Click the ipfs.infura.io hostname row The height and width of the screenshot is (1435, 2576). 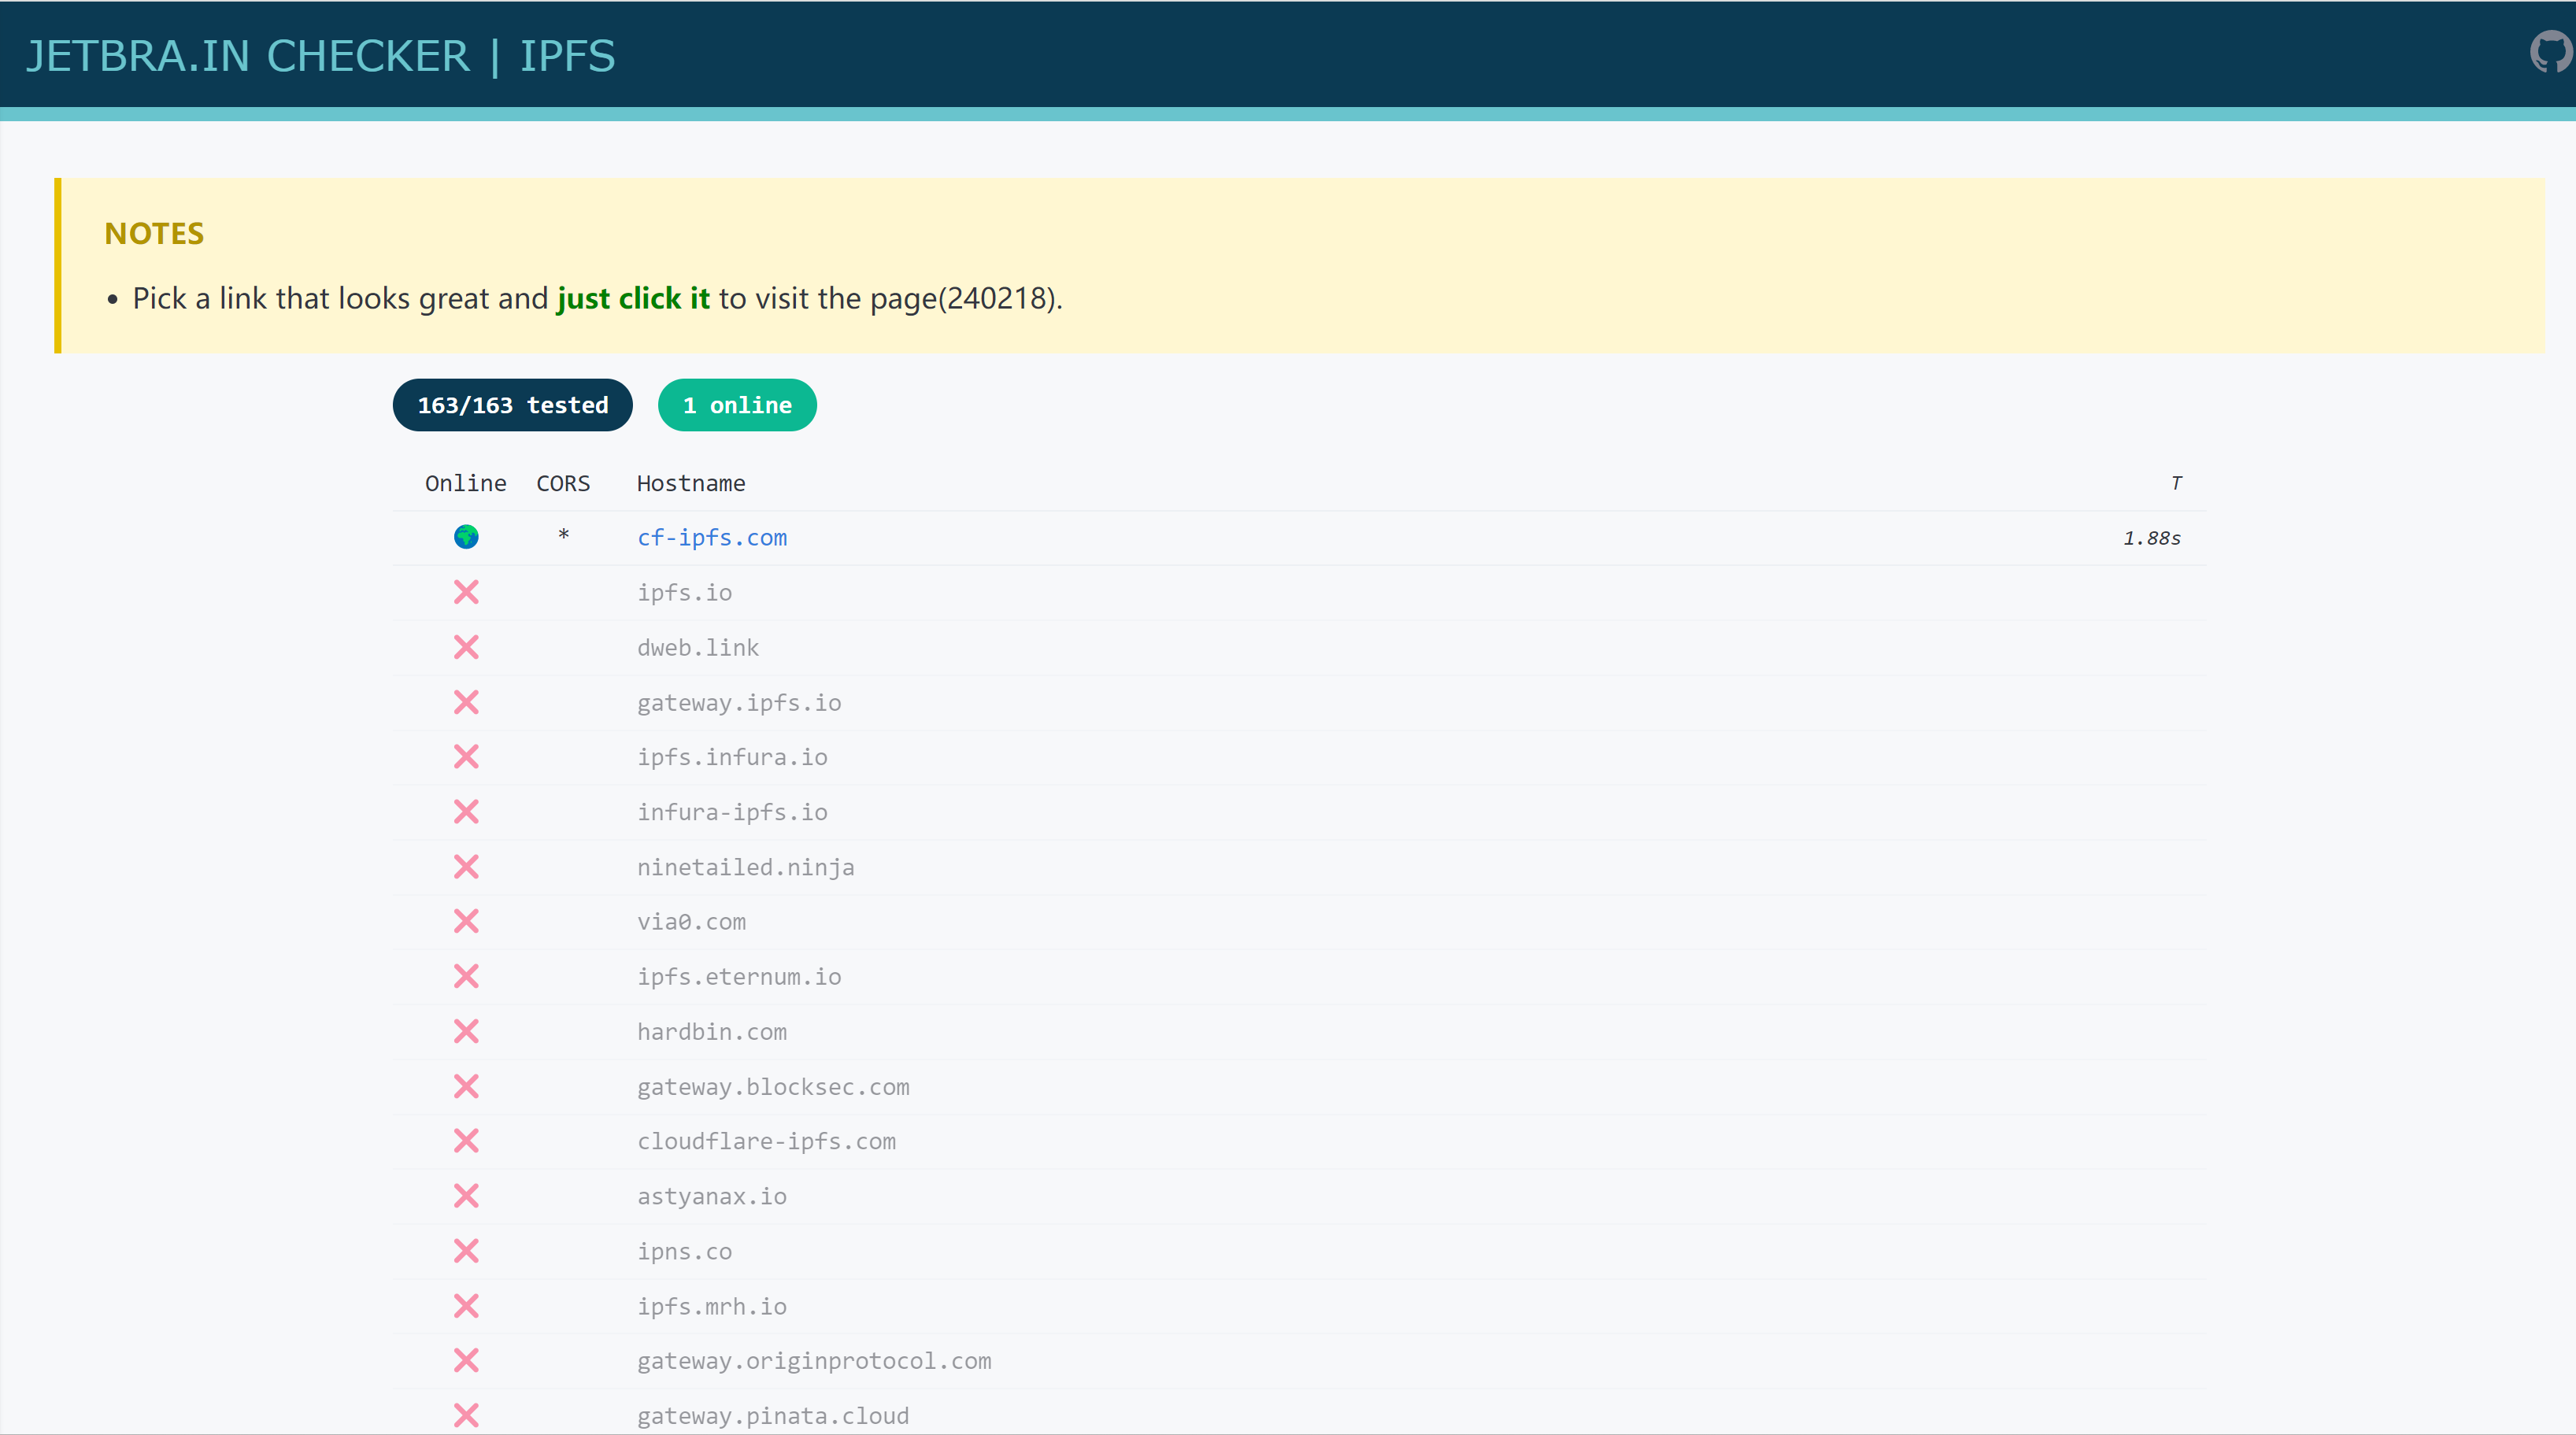732,757
